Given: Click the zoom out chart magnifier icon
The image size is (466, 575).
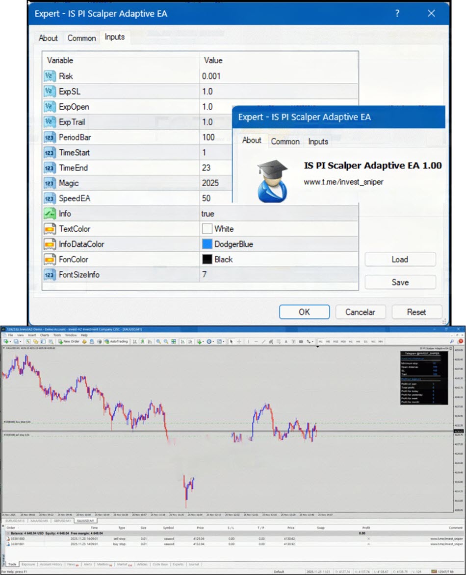Looking at the screenshot, I should (166, 341).
